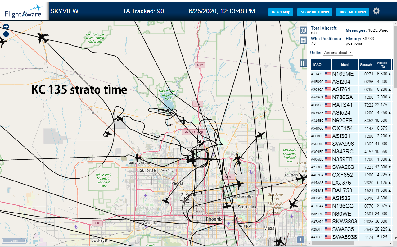Select the N786SA aircraft row

tap(351, 97)
